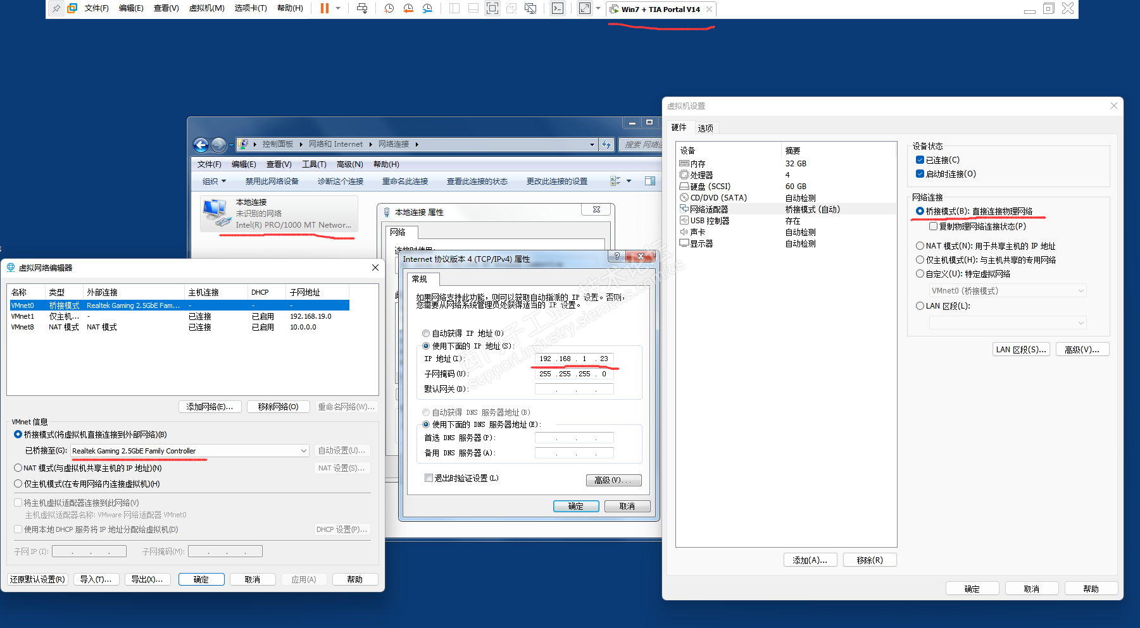Expand the pause button dropdown arrow
1140x628 pixels.
point(338,9)
